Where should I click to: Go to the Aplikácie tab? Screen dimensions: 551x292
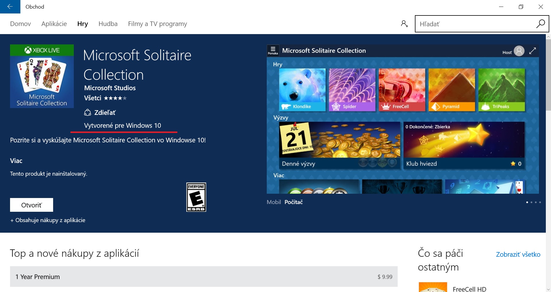click(x=54, y=24)
